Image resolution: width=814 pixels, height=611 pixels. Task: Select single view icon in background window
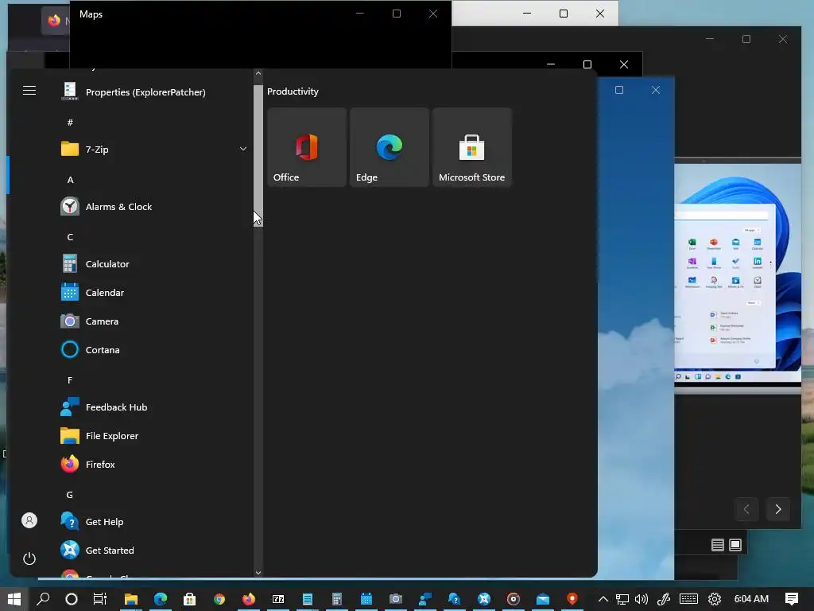click(735, 544)
